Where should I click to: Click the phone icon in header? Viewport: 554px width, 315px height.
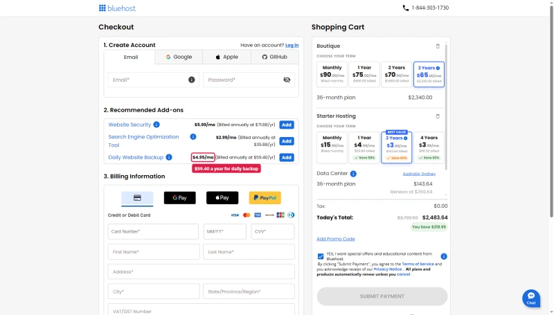pos(406,8)
